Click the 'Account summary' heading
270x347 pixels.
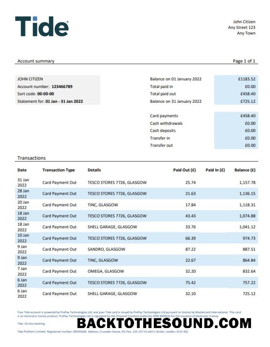[36, 61]
